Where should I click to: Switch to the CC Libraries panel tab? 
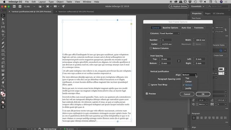218,13
